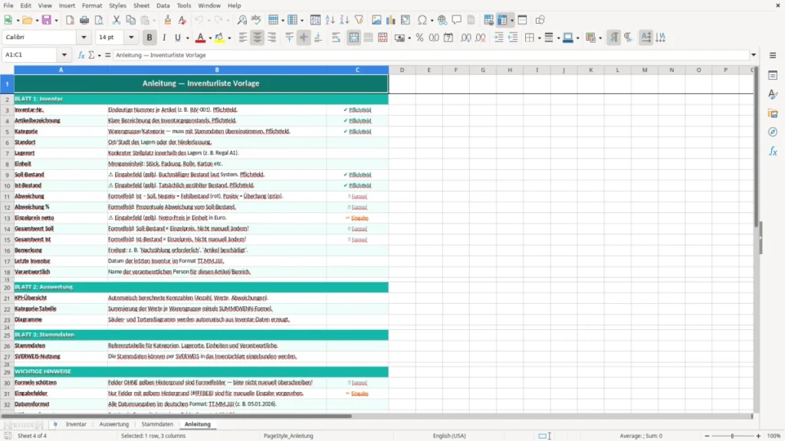This screenshot has width=785, height=441.
Task: Click the vertical scrollbar thumb
Action: coord(757,149)
